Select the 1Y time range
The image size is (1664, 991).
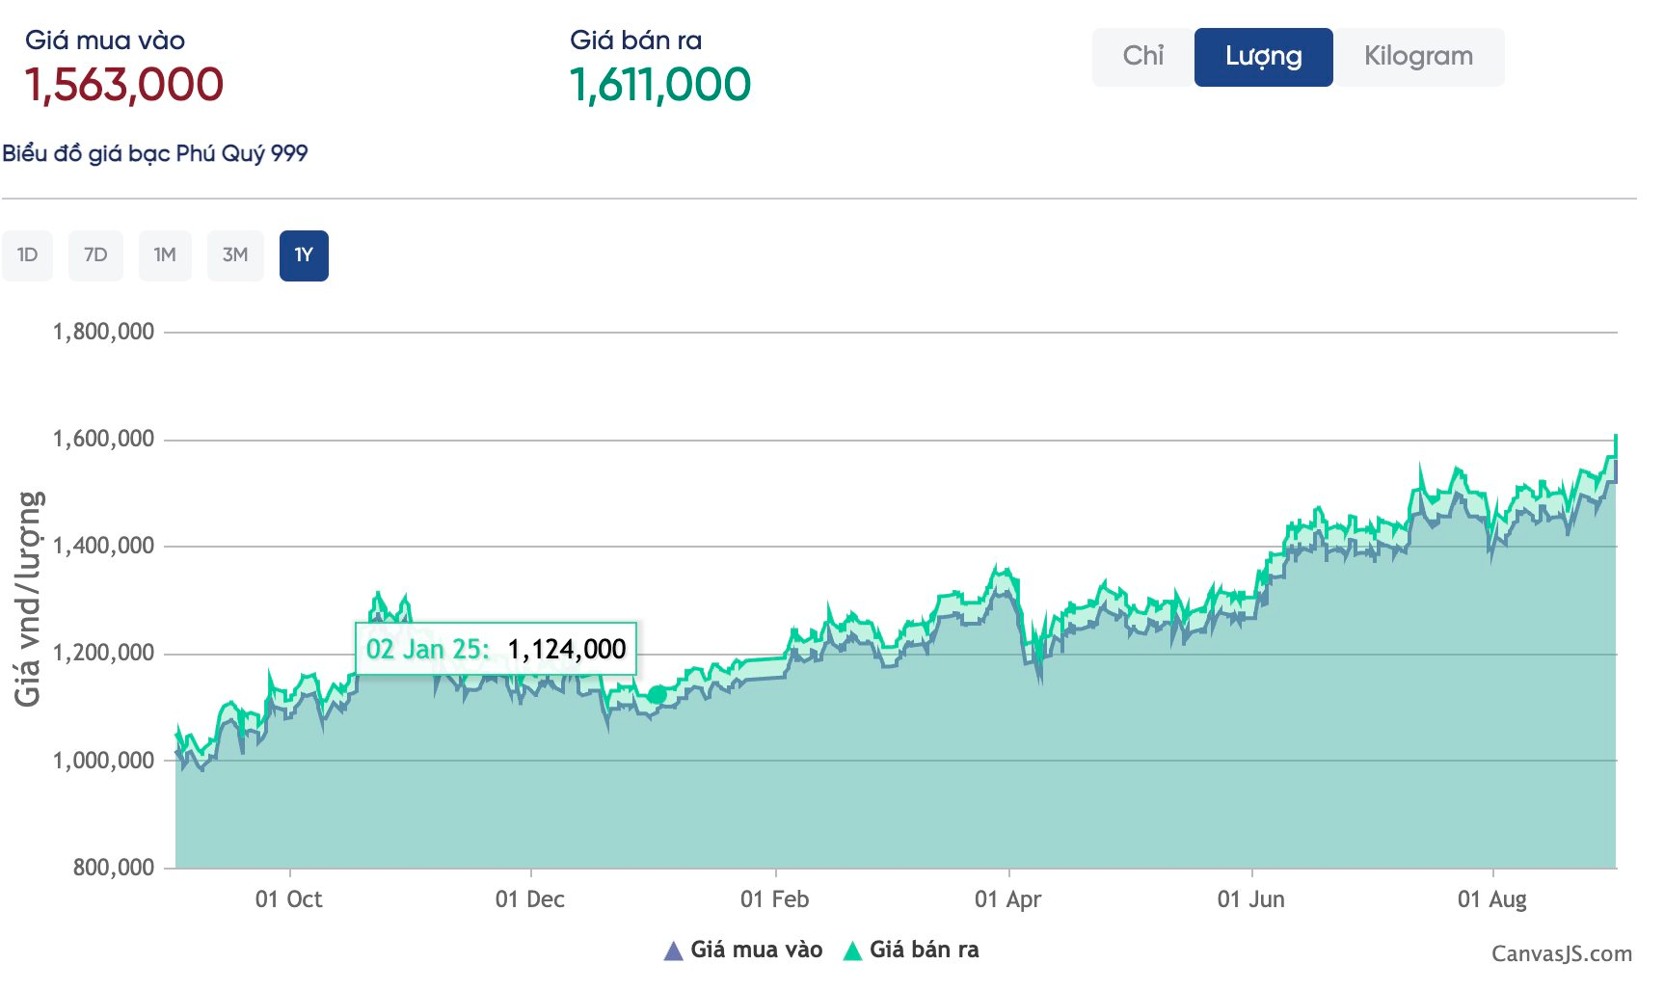point(304,255)
